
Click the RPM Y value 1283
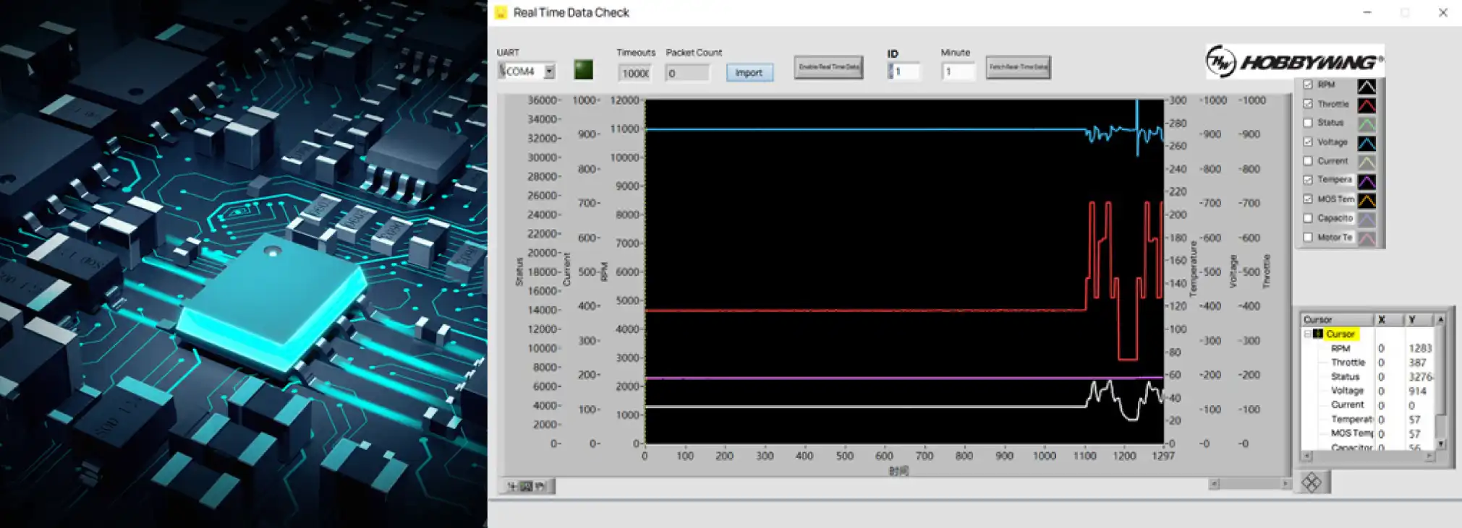tap(1419, 348)
